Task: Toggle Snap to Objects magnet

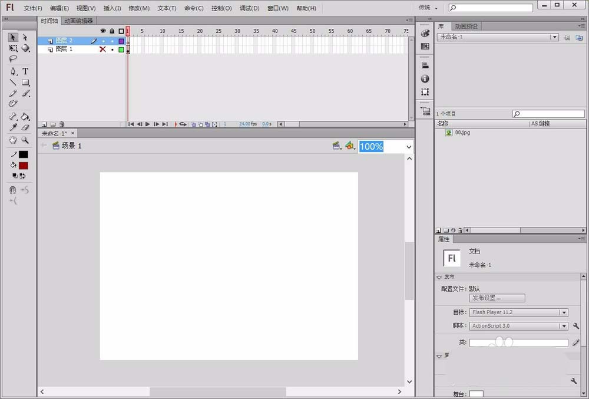Action: click(13, 190)
